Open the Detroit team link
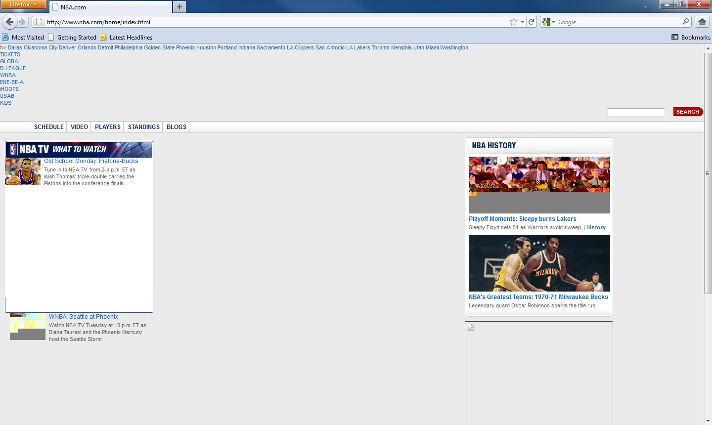This screenshot has height=425, width=712. tap(105, 48)
